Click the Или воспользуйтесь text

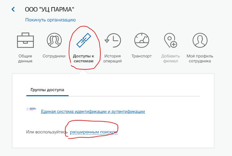[x=47, y=132]
